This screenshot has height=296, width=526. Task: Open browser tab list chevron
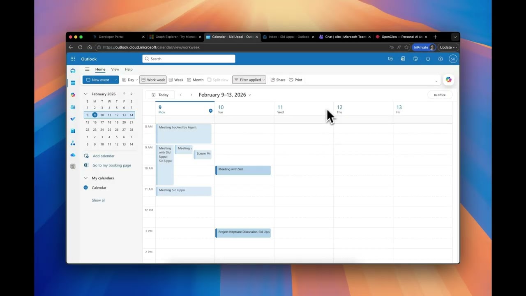coord(454,37)
